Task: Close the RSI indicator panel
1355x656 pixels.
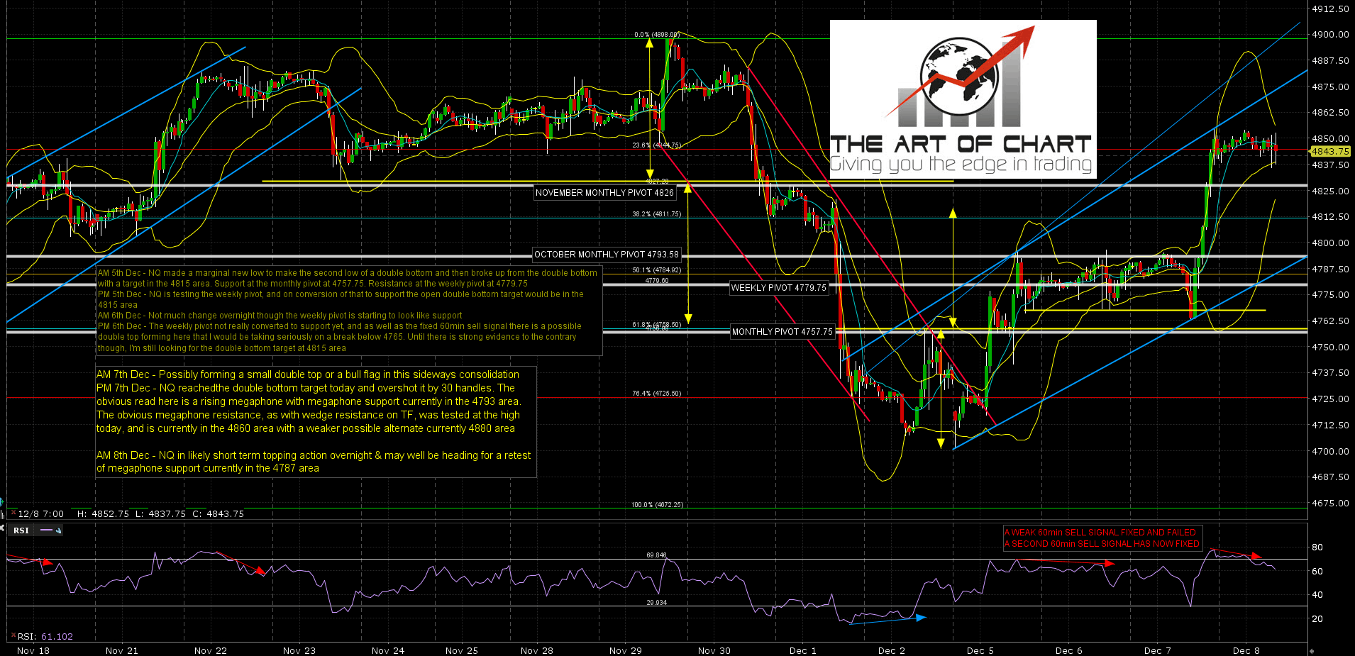Action: point(2,529)
